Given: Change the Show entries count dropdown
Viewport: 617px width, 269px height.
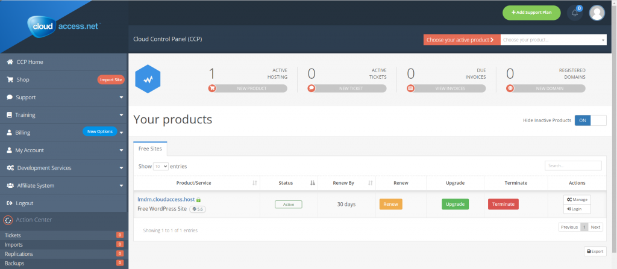Looking at the screenshot, I should point(161,166).
